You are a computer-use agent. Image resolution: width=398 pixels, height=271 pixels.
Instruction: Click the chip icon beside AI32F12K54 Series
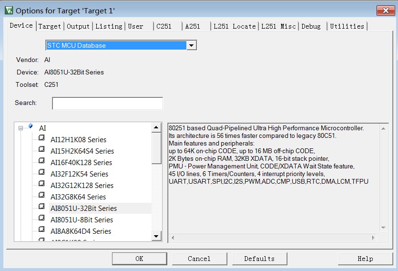41,172
